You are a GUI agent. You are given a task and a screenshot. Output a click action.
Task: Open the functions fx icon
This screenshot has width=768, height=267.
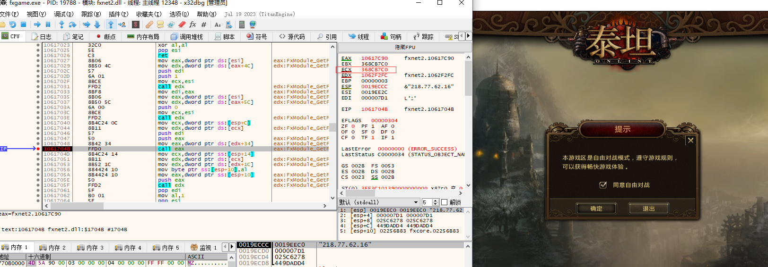pyautogui.click(x=192, y=25)
